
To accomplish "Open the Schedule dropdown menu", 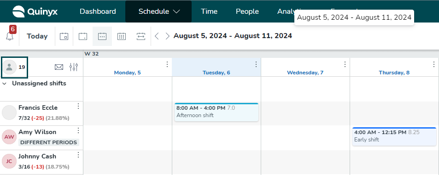I will pos(158,11).
